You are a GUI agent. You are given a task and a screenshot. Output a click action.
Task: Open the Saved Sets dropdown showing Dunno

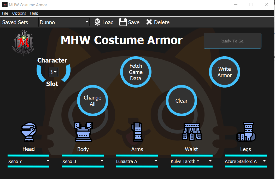[64, 22]
